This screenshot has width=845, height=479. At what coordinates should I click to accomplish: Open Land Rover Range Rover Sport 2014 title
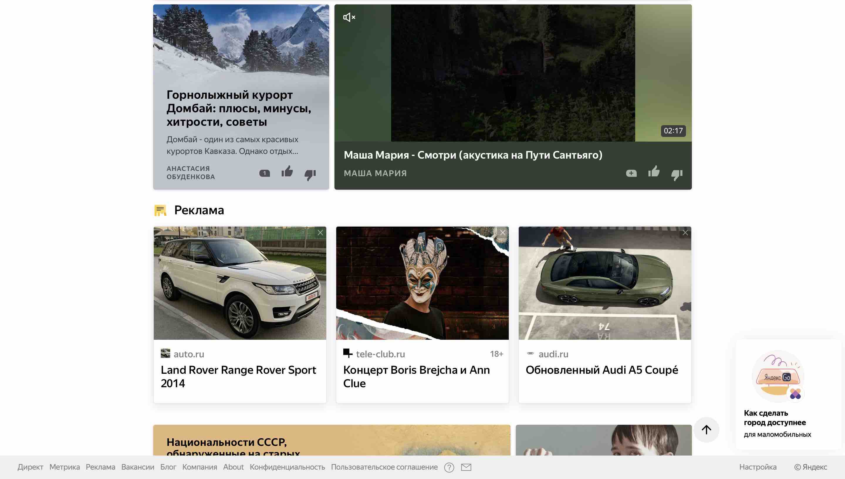(238, 377)
